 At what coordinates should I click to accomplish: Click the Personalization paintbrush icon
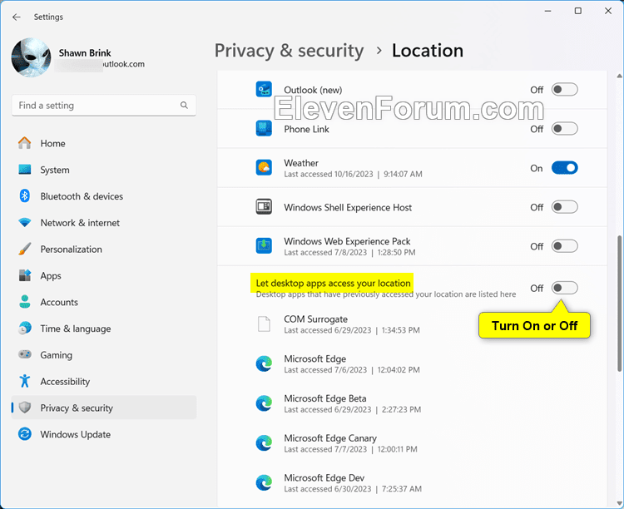[25, 250]
